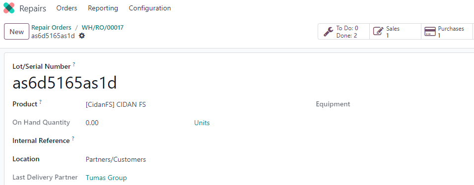Viewport: 474px width, 185px height.
Task: Show help tooltip beside Product label
Action: click(x=41, y=102)
